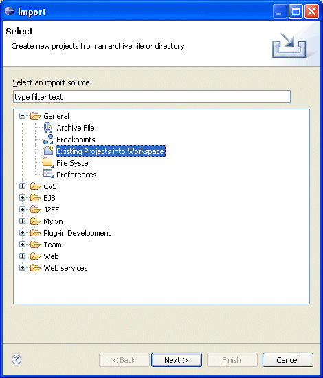Select the Web tree item
Image resolution: width=323 pixels, height=378 pixels.
51,256
